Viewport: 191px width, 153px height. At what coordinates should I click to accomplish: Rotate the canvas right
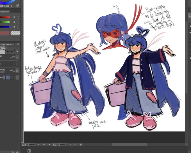point(75,145)
